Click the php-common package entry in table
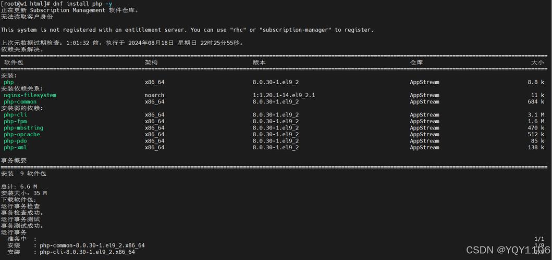This screenshot has height=260, width=552. 20,102
